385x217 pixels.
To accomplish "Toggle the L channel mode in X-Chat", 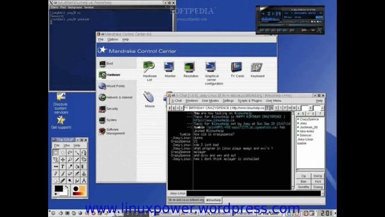I will (x=298, y=108).
